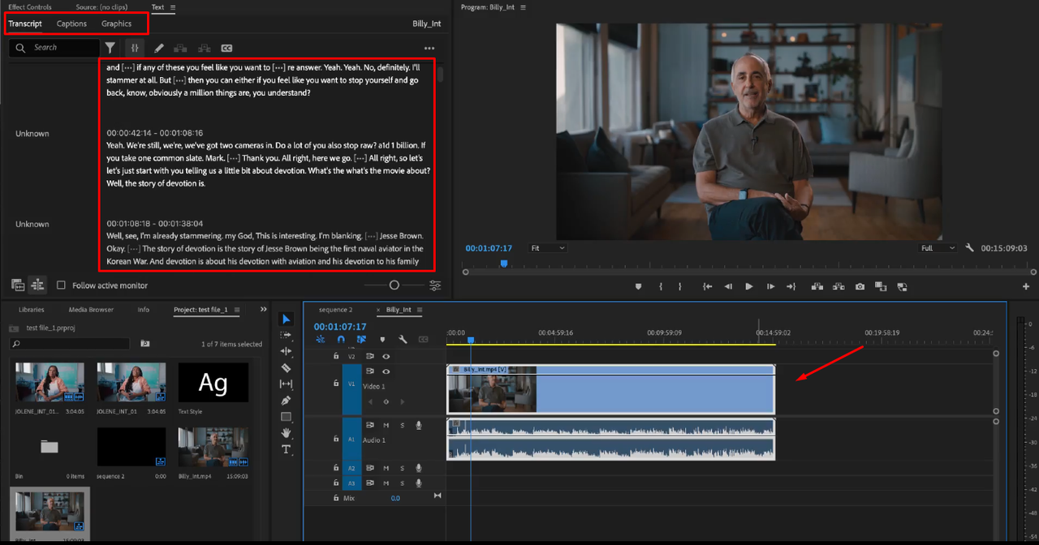1039x545 pixels.
Task: Step forward one frame
Action: [770, 286]
